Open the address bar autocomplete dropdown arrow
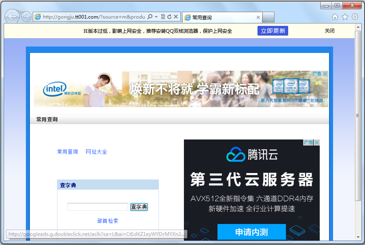Screen dimensions: 365x245 pos(156,17)
